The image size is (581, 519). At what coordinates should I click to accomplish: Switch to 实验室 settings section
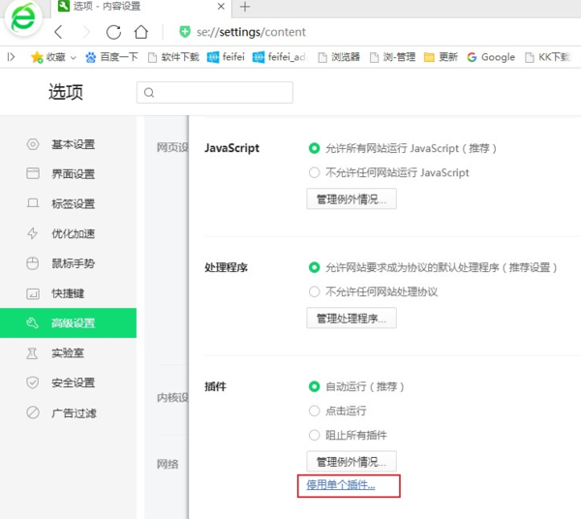(x=73, y=353)
